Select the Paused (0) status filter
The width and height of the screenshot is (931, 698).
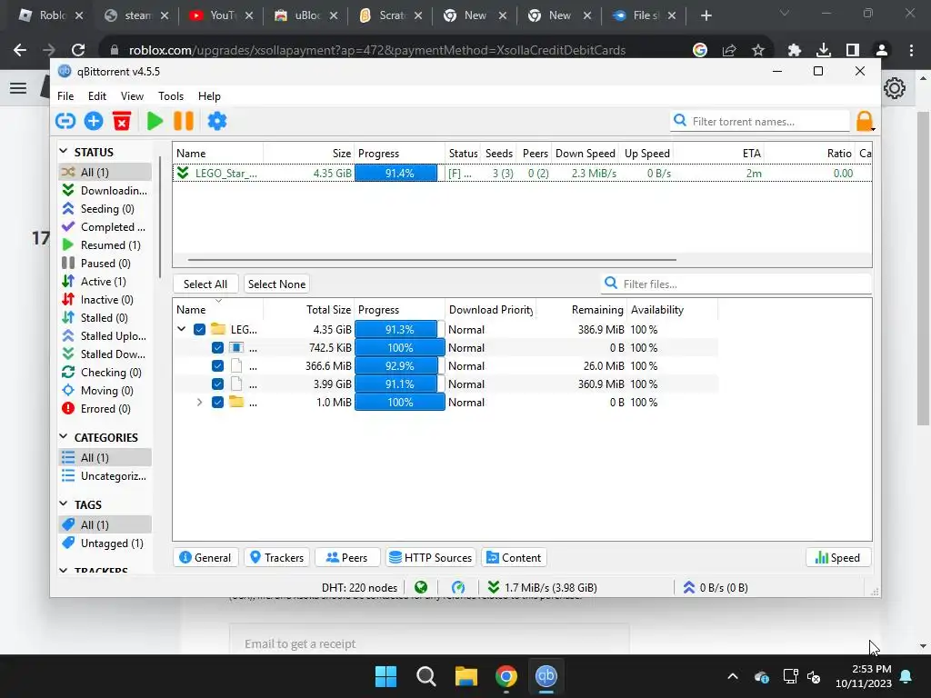(x=105, y=264)
